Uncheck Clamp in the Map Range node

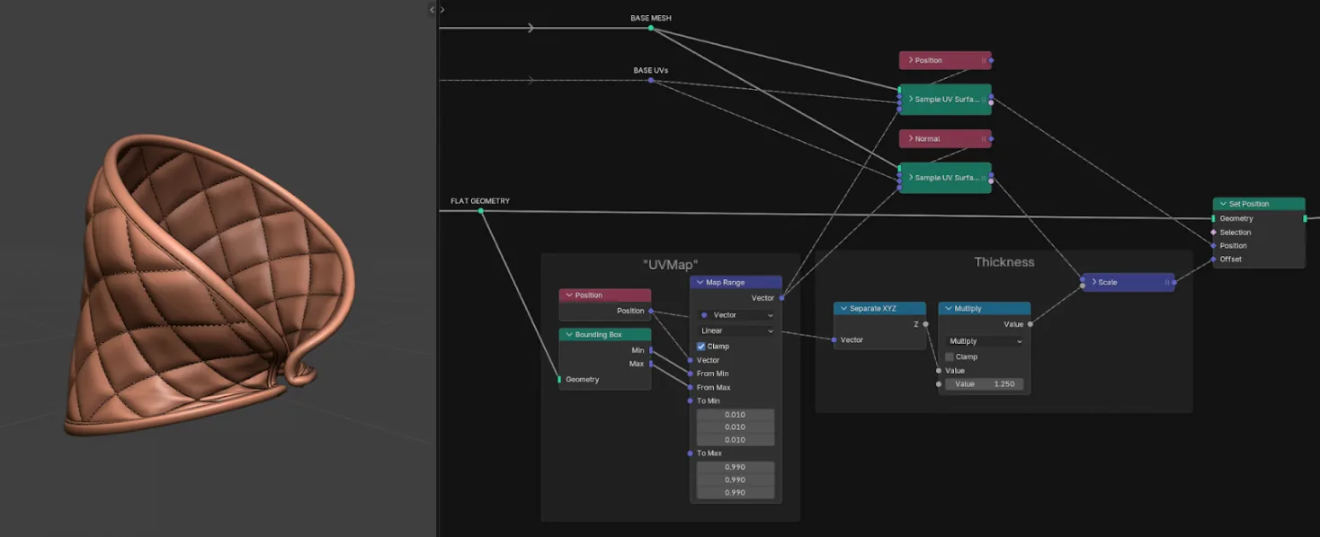[x=701, y=346]
